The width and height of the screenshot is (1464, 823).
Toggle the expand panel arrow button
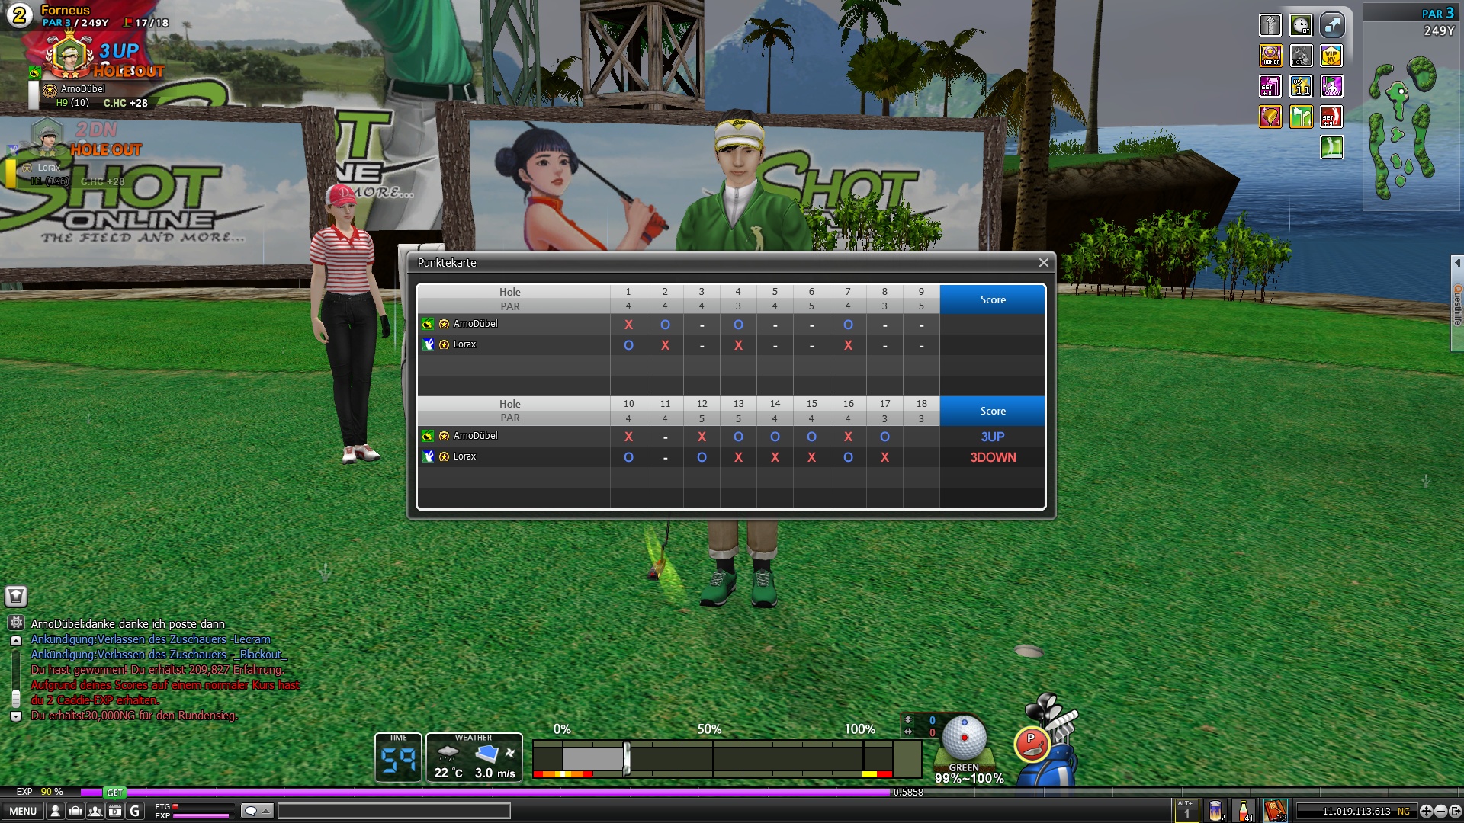point(1331,25)
